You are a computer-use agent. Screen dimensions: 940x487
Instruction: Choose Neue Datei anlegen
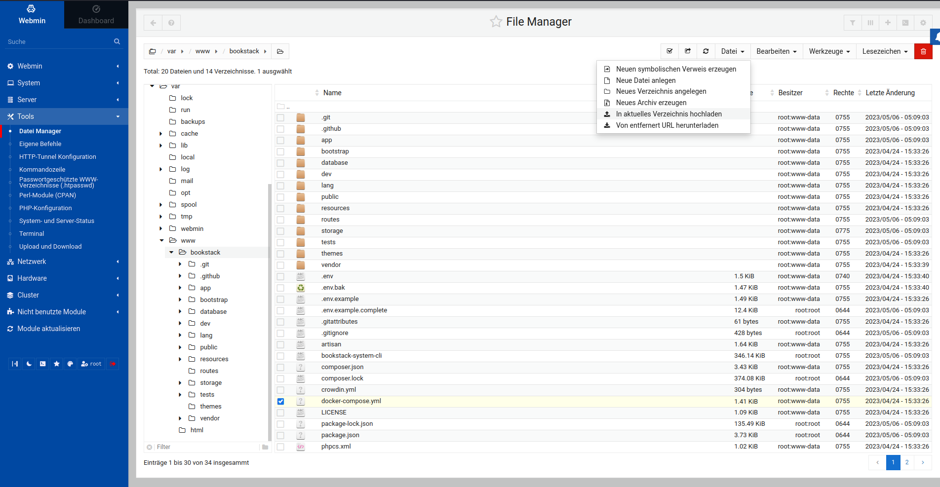pyautogui.click(x=673, y=80)
